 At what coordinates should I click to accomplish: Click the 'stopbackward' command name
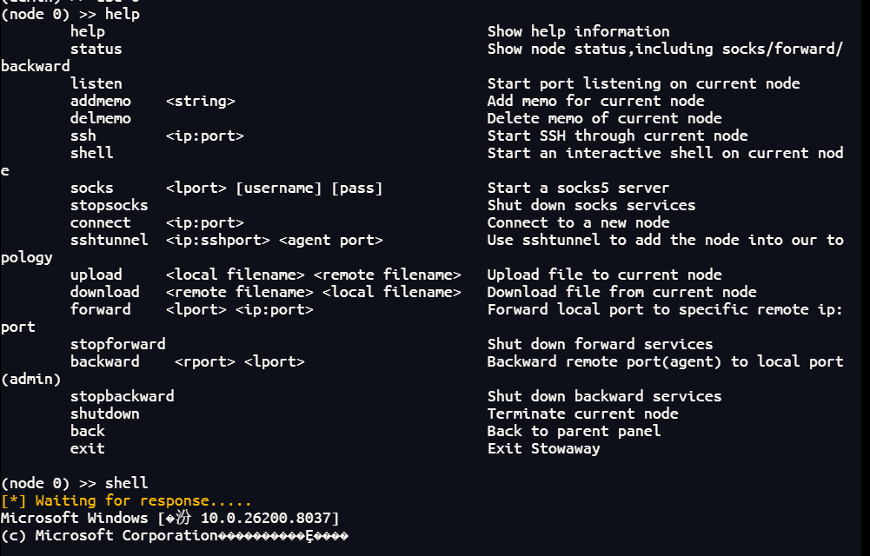click(122, 396)
